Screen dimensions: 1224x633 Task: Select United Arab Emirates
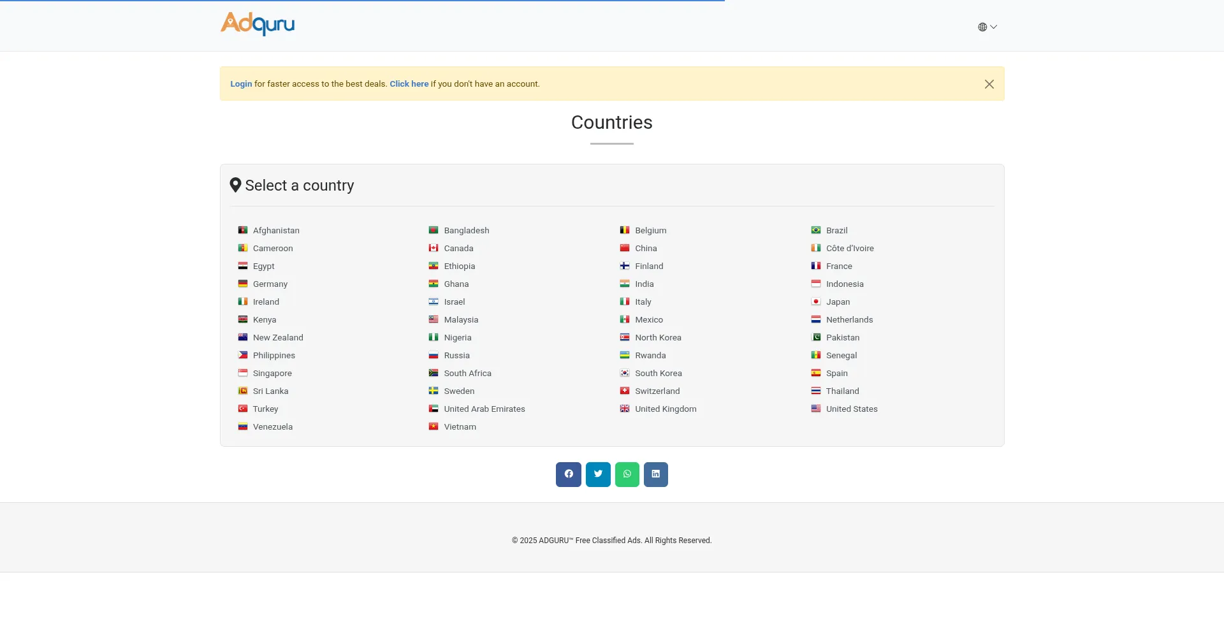pos(484,409)
